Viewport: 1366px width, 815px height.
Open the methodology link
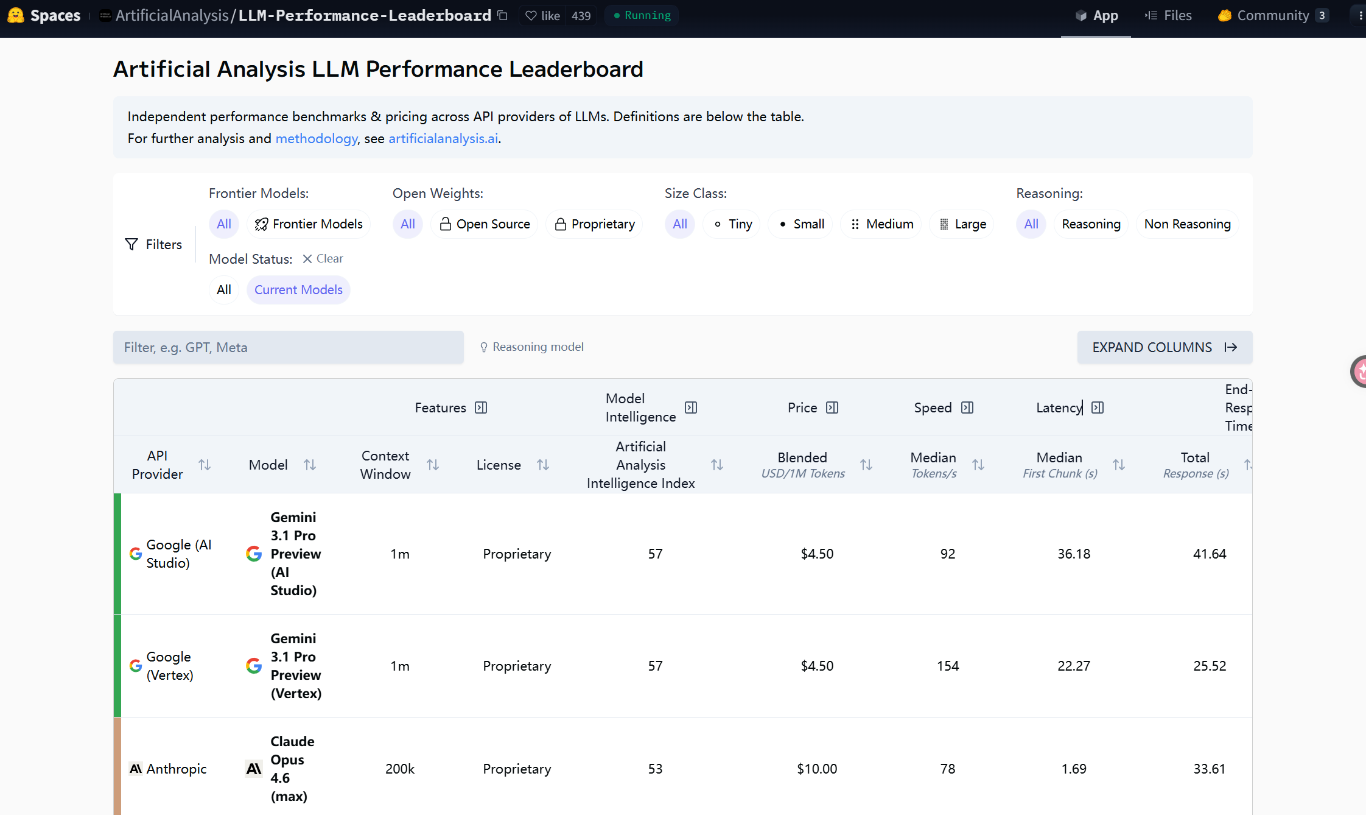click(x=317, y=138)
